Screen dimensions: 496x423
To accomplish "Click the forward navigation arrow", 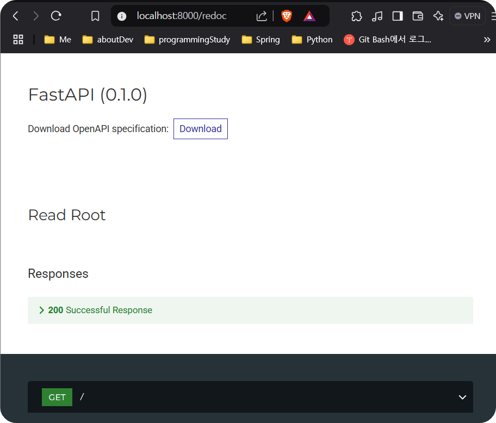I will [36, 16].
